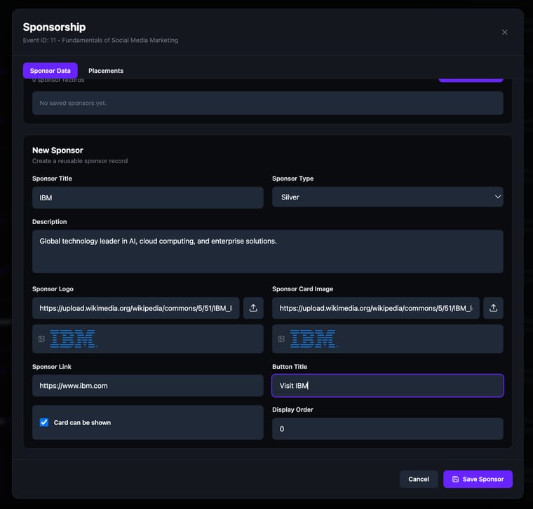Click the Sponsor Logo preview image icon

(41, 339)
